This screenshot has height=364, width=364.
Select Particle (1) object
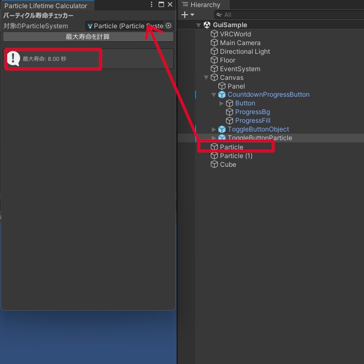click(x=236, y=156)
